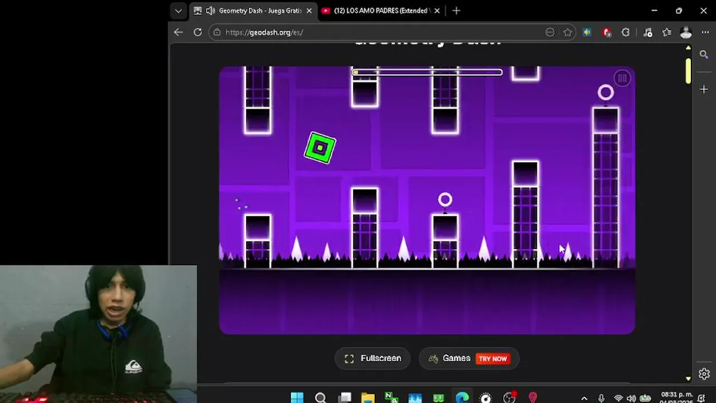Click the jump ring above the tall right pillar
Viewport: 716px width, 403px height.
606,92
